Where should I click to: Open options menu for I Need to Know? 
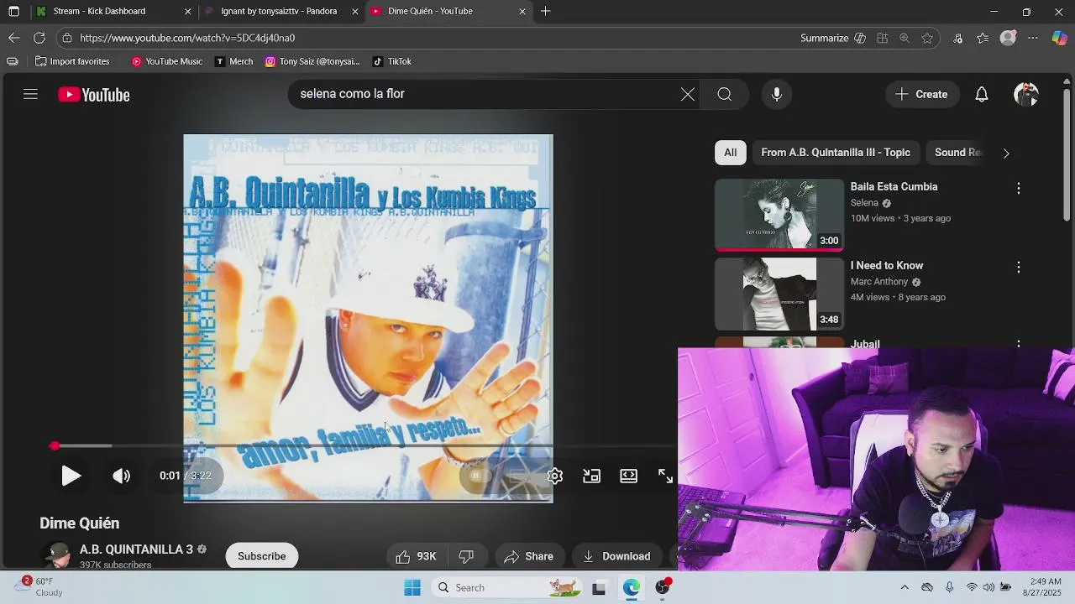(x=1019, y=267)
